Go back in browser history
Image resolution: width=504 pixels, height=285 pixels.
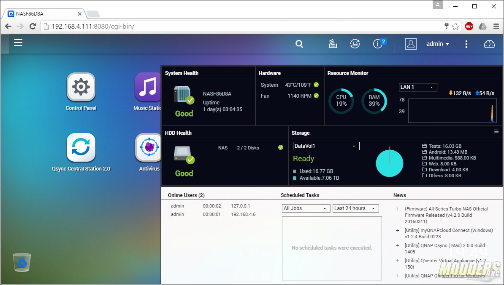[x=8, y=26]
